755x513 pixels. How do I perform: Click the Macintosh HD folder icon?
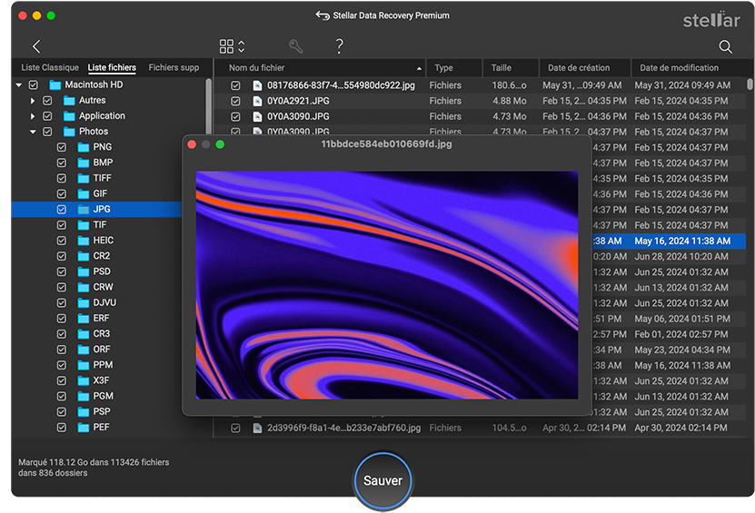pyautogui.click(x=55, y=85)
